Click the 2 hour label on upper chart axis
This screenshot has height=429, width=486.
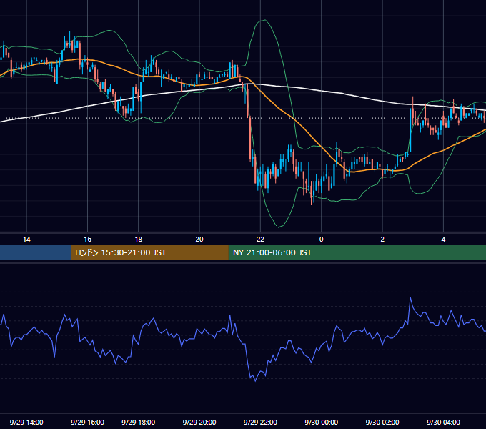[x=382, y=240]
